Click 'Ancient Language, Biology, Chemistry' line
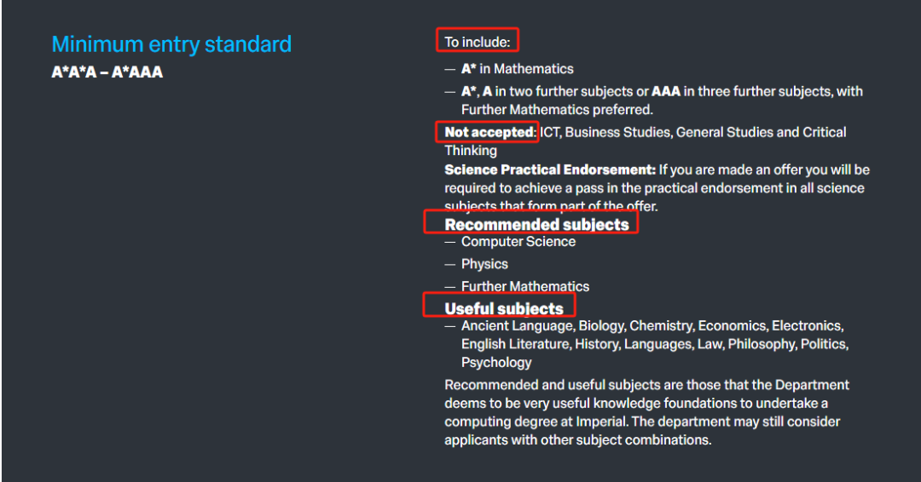This screenshot has height=482, width=921. click(x=652, y=325)
